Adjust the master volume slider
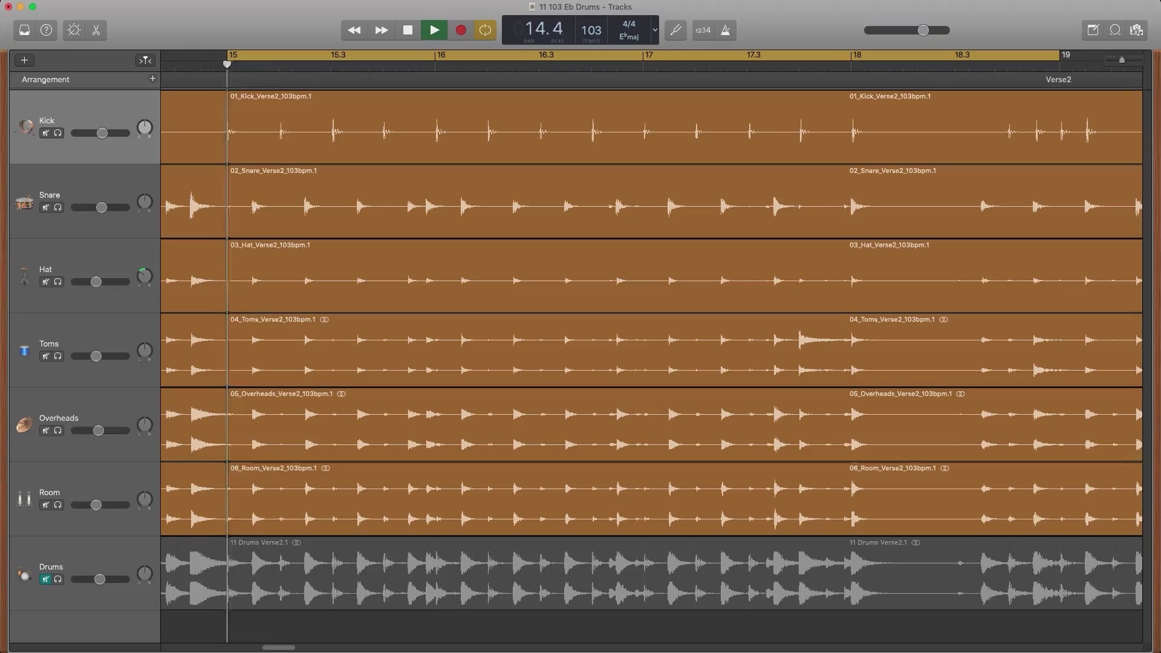The image size is (1161, 653). coord(906,30)
